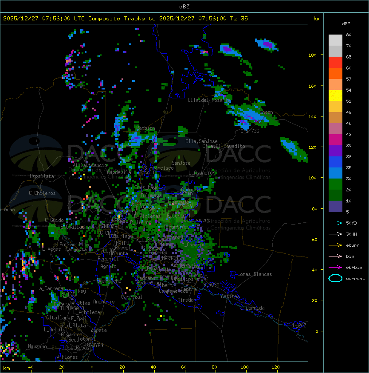Click the 'Clla.El_Cavadito' map label
The image size is (369, 373).
click(x=224, y=146)
